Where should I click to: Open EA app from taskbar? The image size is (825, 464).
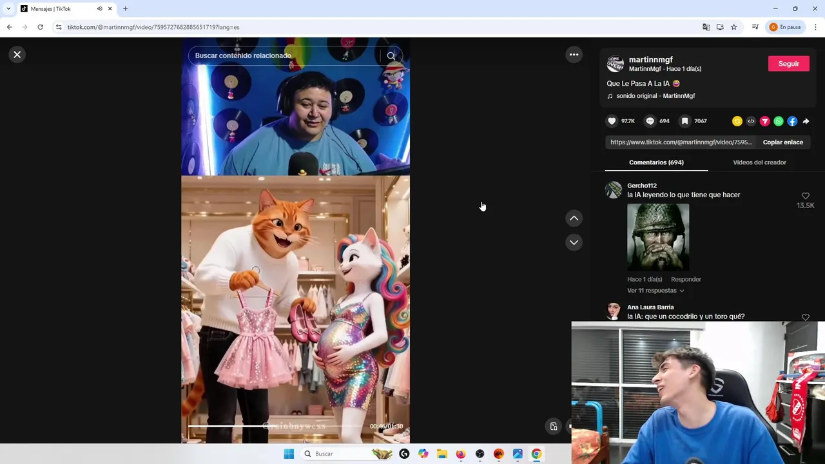(498, 454)
